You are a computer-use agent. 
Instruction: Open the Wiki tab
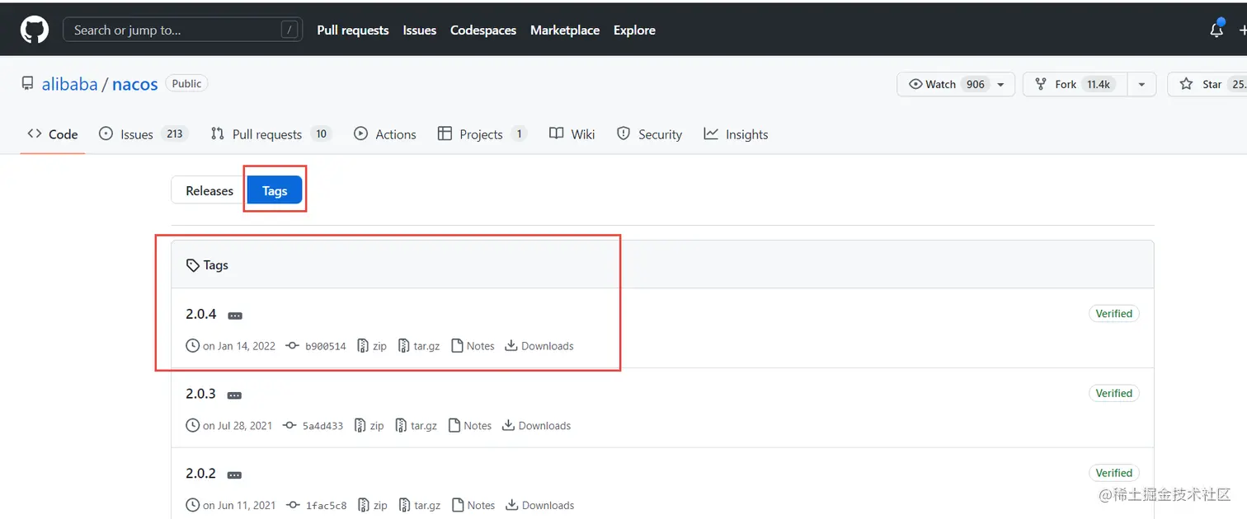click(572, 134)
